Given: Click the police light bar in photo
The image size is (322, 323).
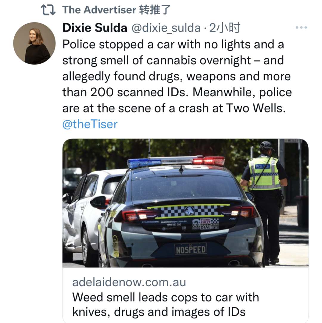Looking at the screenshot, I should point(176,162).
